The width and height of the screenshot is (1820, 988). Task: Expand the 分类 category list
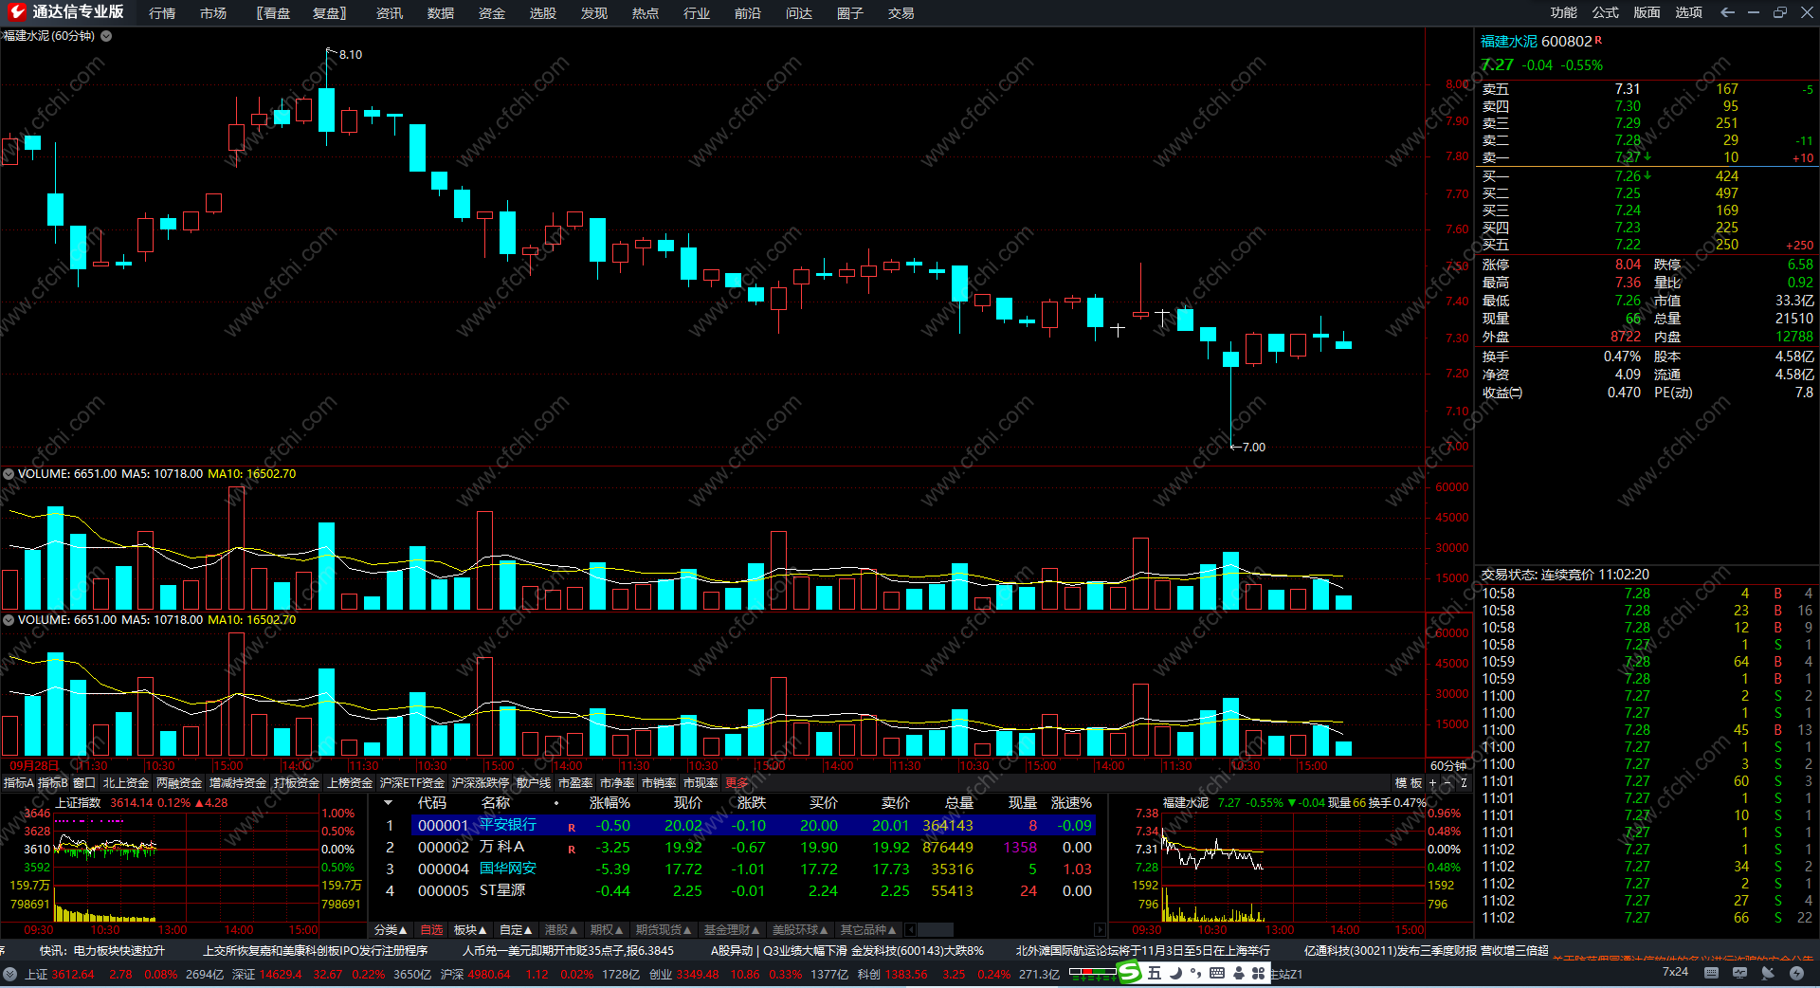[x=391, y=930]
